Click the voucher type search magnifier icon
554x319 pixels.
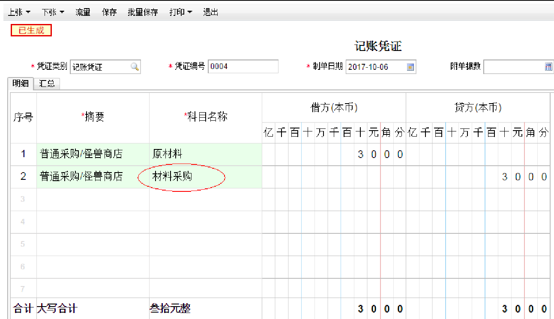(135, 67)
